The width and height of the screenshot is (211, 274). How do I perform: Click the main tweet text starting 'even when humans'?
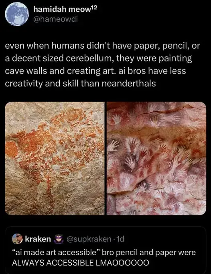(102, 65)
